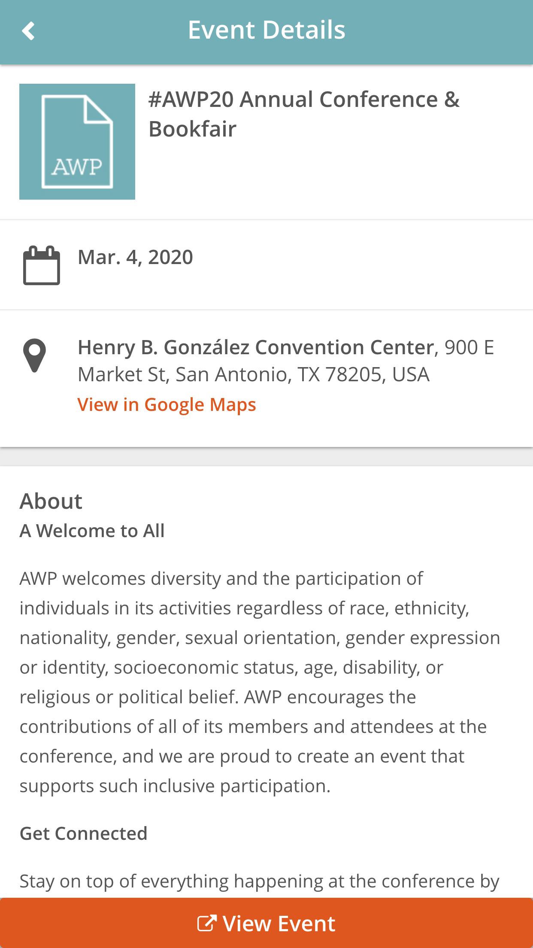Viewport: 533px width, 948px height.
Task: Tap Henry B. González Convention Center address
Action: (x=286, y=361)
